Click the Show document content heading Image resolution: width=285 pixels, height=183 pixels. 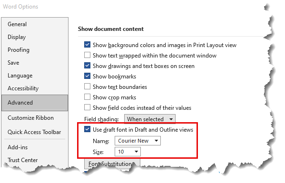(x=111, y=29)
